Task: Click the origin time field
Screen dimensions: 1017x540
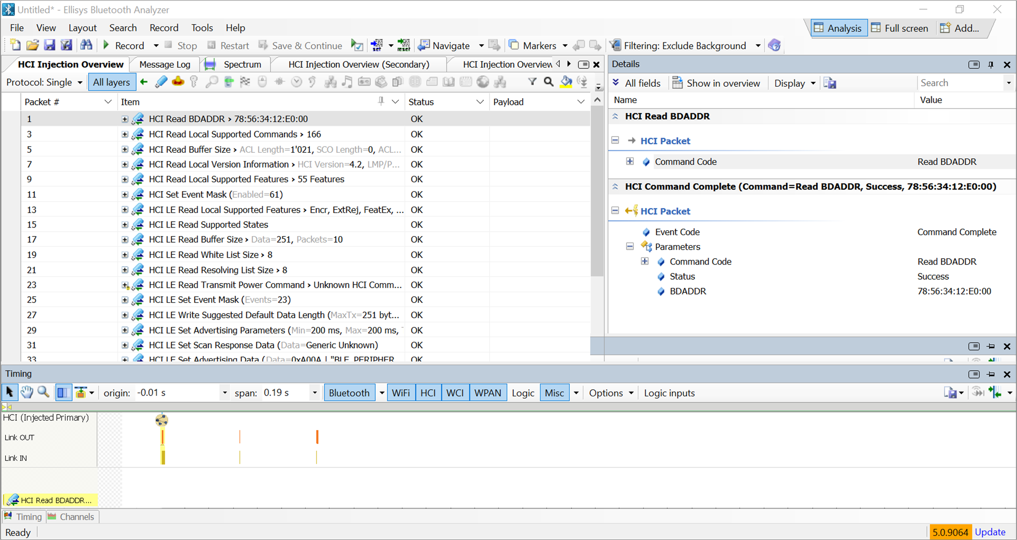Action: pyautogui.click(x=178, y=393)
